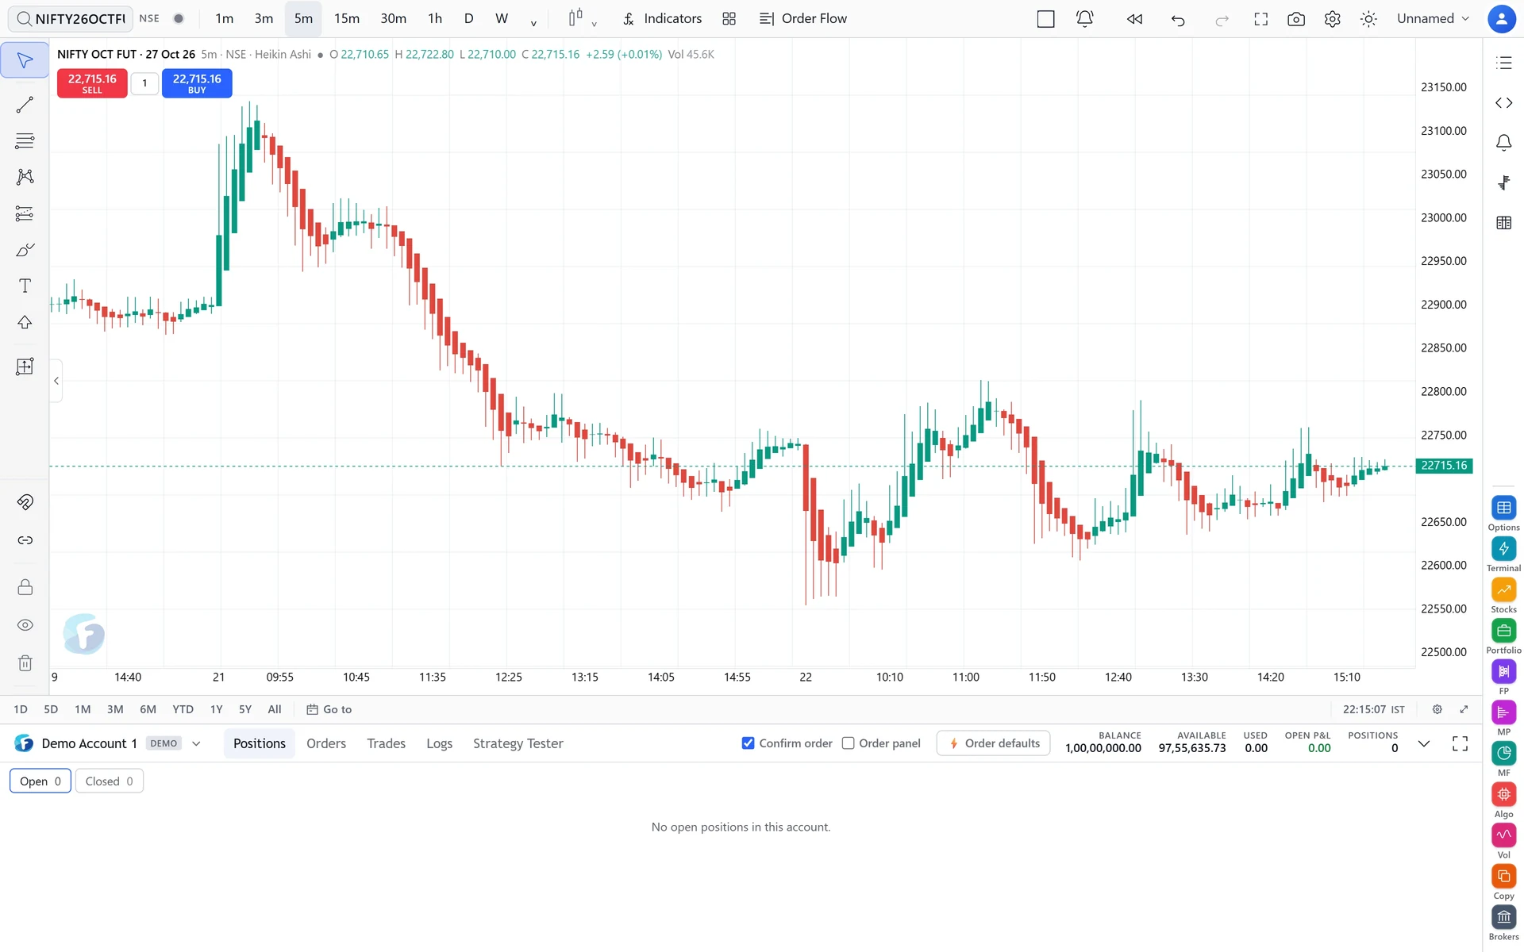Screen dimensions: 1524x952
Task: Collapse the left drawing toolbar arrow
Action: click(x=56, y=381)
